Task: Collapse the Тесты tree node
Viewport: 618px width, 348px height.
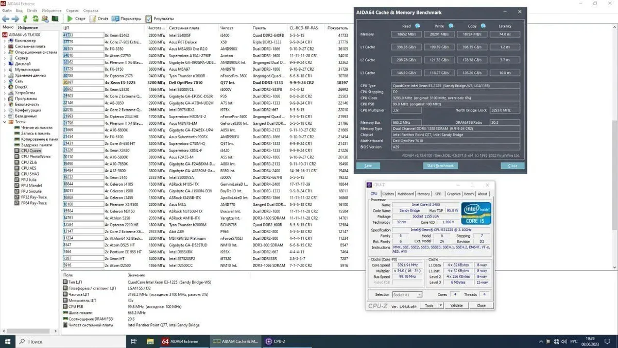Action: [x=5, y=122]
